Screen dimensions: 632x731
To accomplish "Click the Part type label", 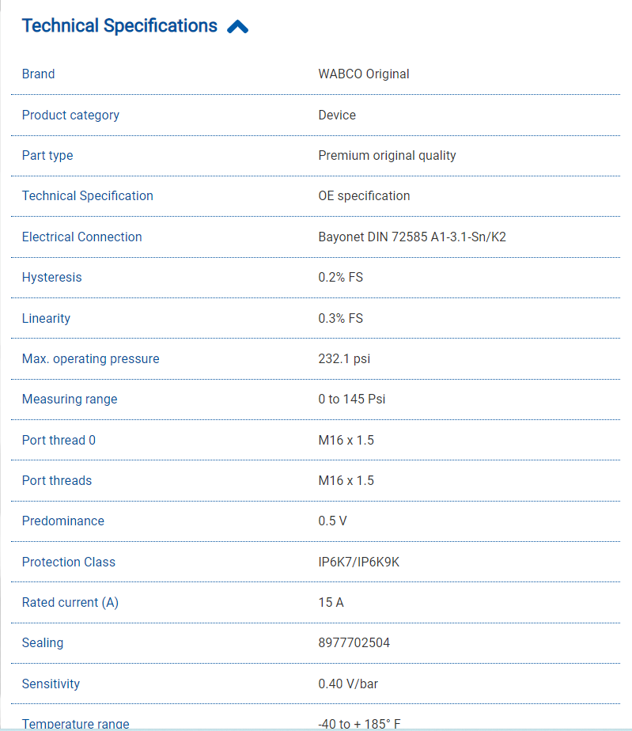I will [x=47, y=156].
